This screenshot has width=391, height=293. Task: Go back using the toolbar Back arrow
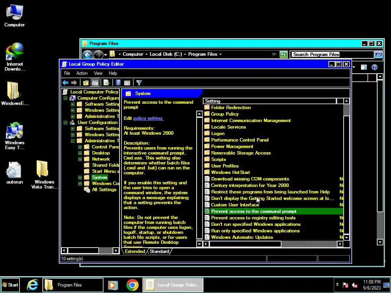tap(65, 82)
